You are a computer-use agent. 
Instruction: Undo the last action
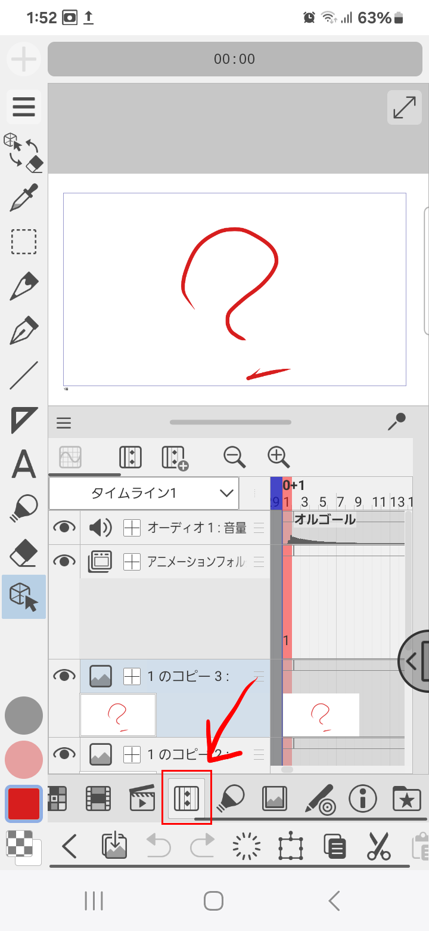point(157,846)
